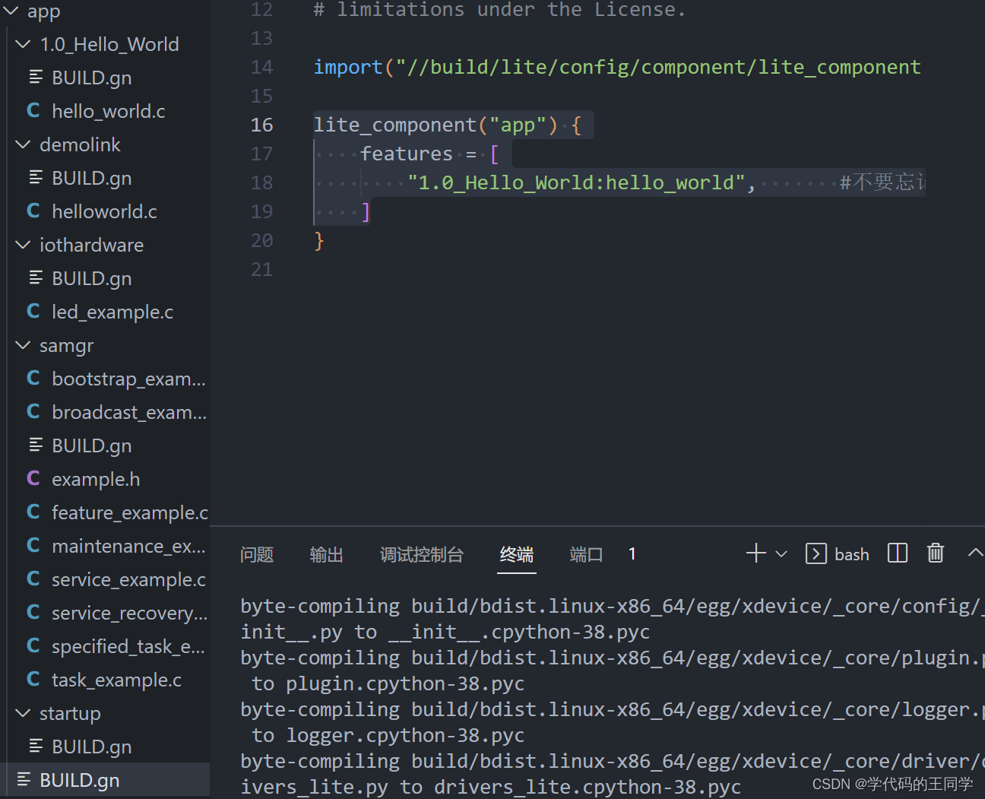Switch to the 问题 panel tab
This screenshot has height=799, width=985.
point(257,555)
